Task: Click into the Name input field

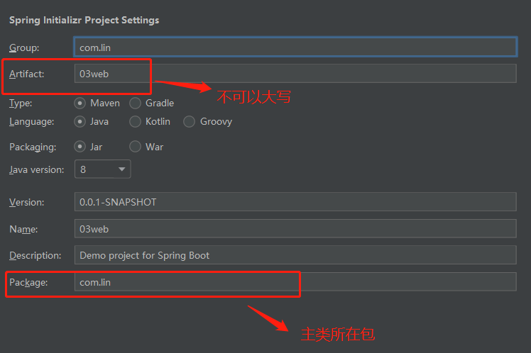Action: 295,228
